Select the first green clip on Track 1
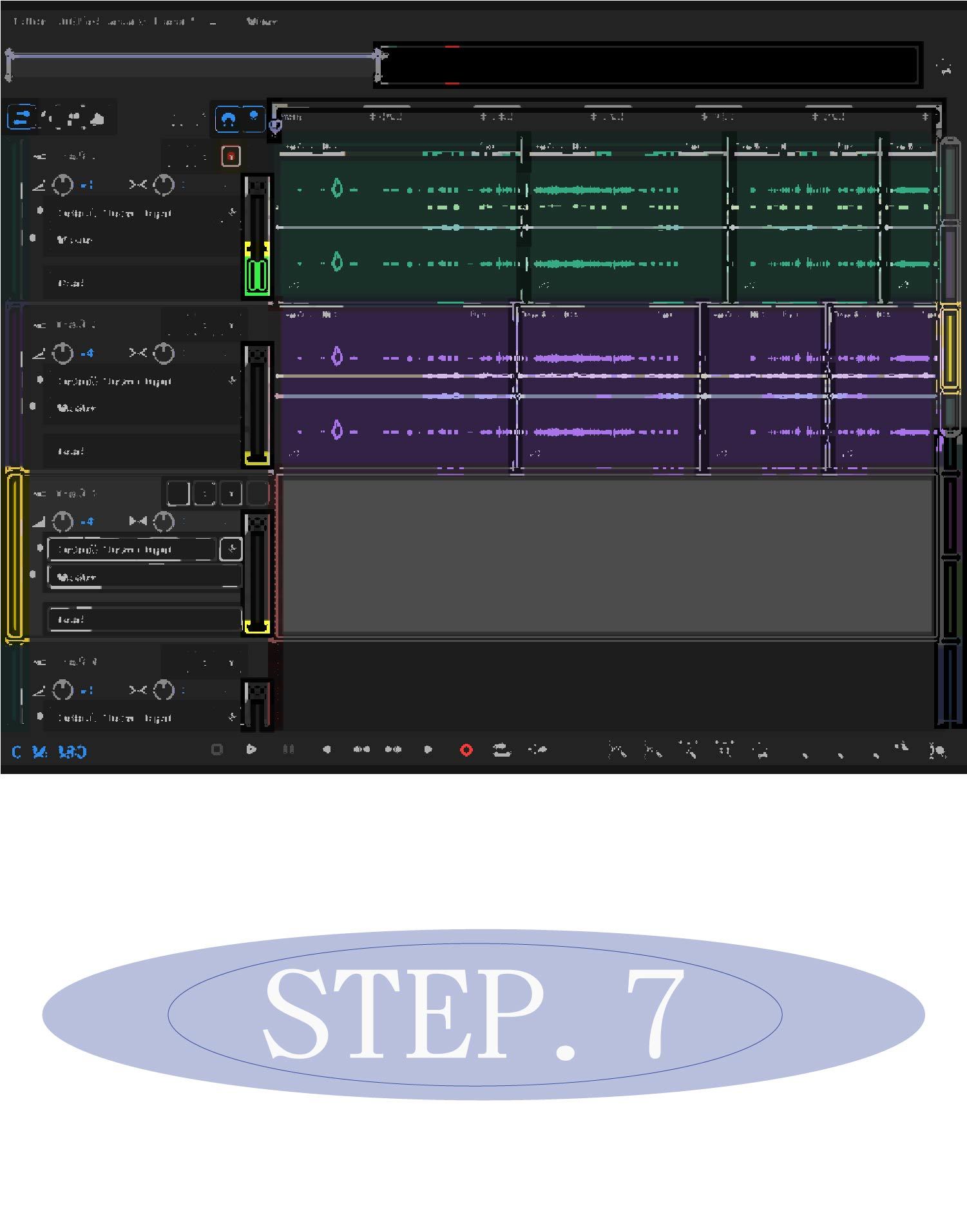 click(400, 222)
